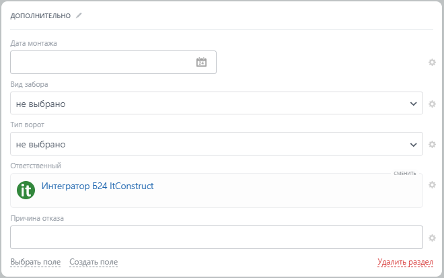
Task: Open the calendar picker for Дата монтажа
Action: 201,63
